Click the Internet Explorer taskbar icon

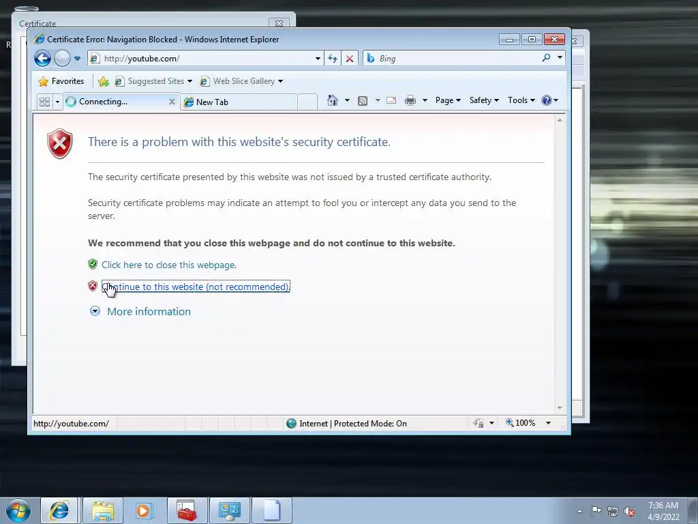(x=59, y=510)
